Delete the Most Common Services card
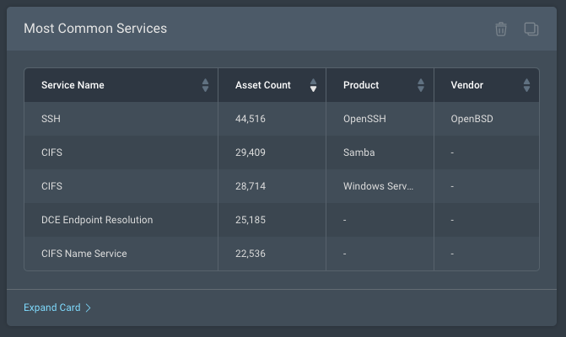 pos(501,29)
